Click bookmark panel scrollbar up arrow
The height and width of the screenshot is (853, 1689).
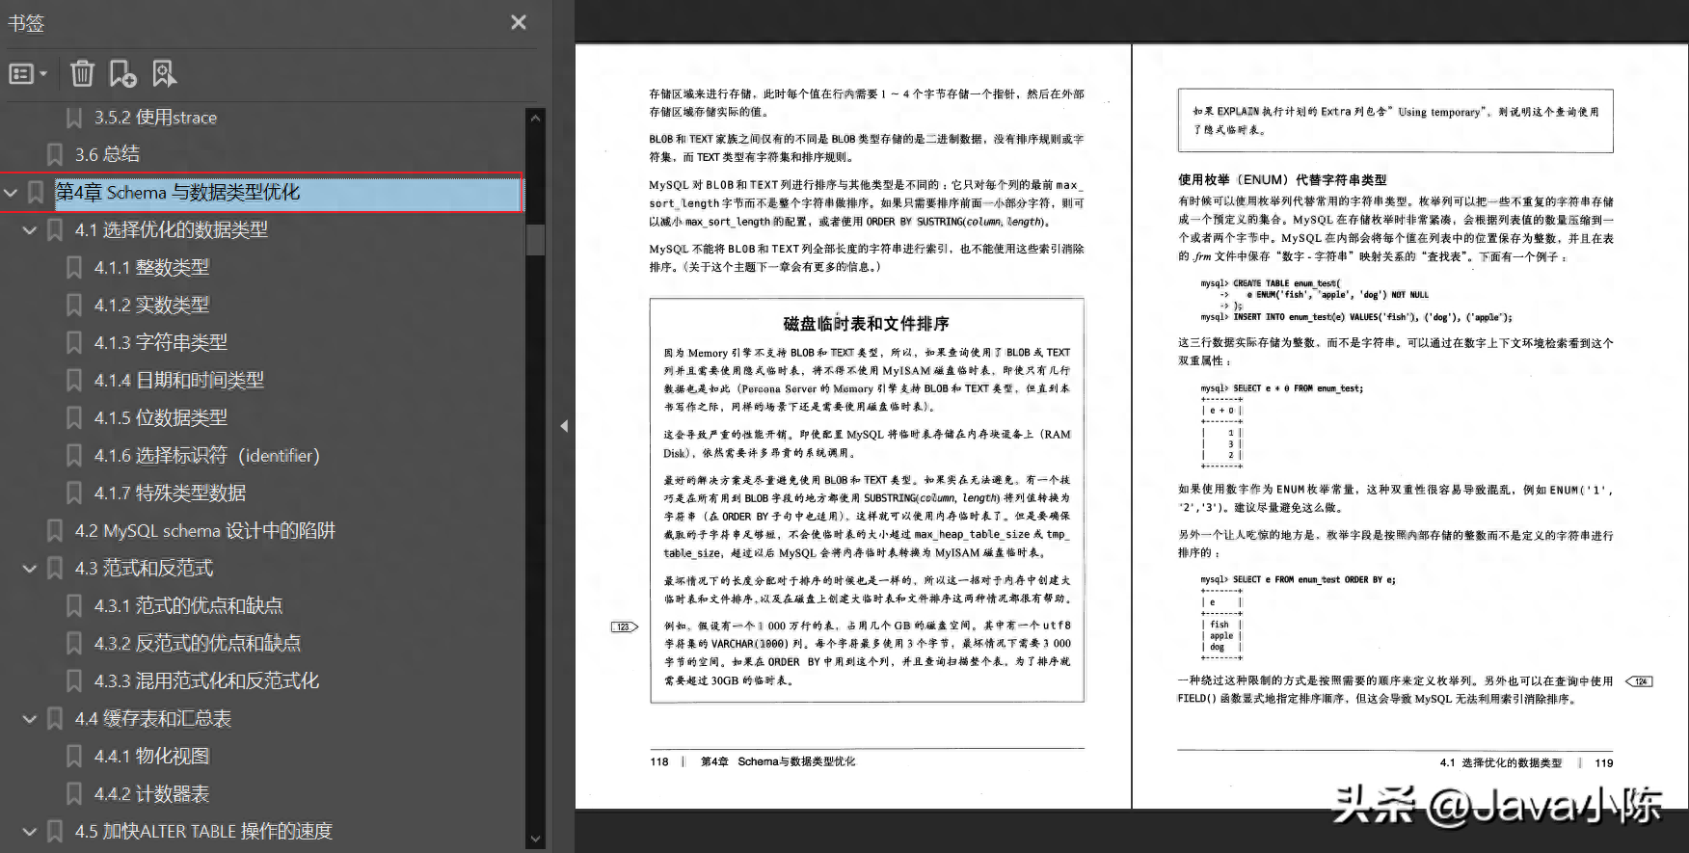536,119
